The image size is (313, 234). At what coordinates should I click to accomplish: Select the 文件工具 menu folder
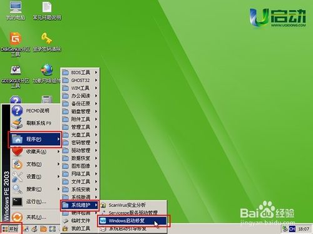pos(80,182)
